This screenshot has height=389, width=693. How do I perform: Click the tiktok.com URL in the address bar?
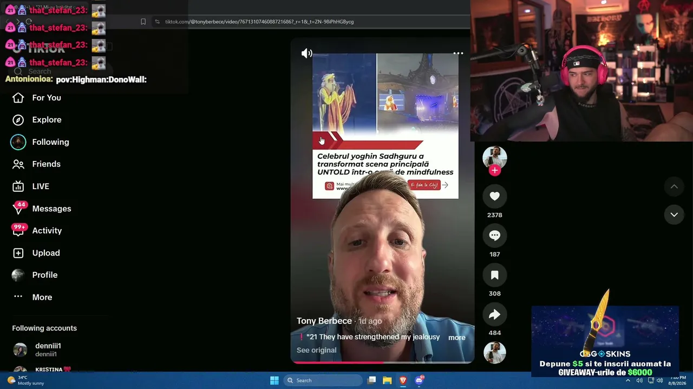pyautogui.click(x=259, y=22)
